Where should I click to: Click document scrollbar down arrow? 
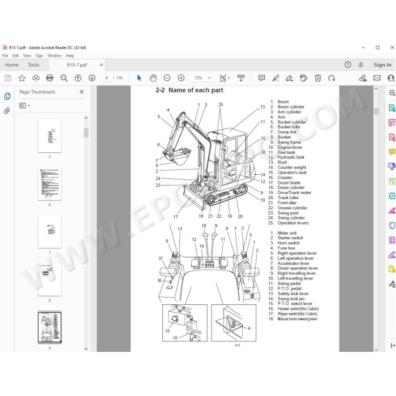[x=376, y=350]
